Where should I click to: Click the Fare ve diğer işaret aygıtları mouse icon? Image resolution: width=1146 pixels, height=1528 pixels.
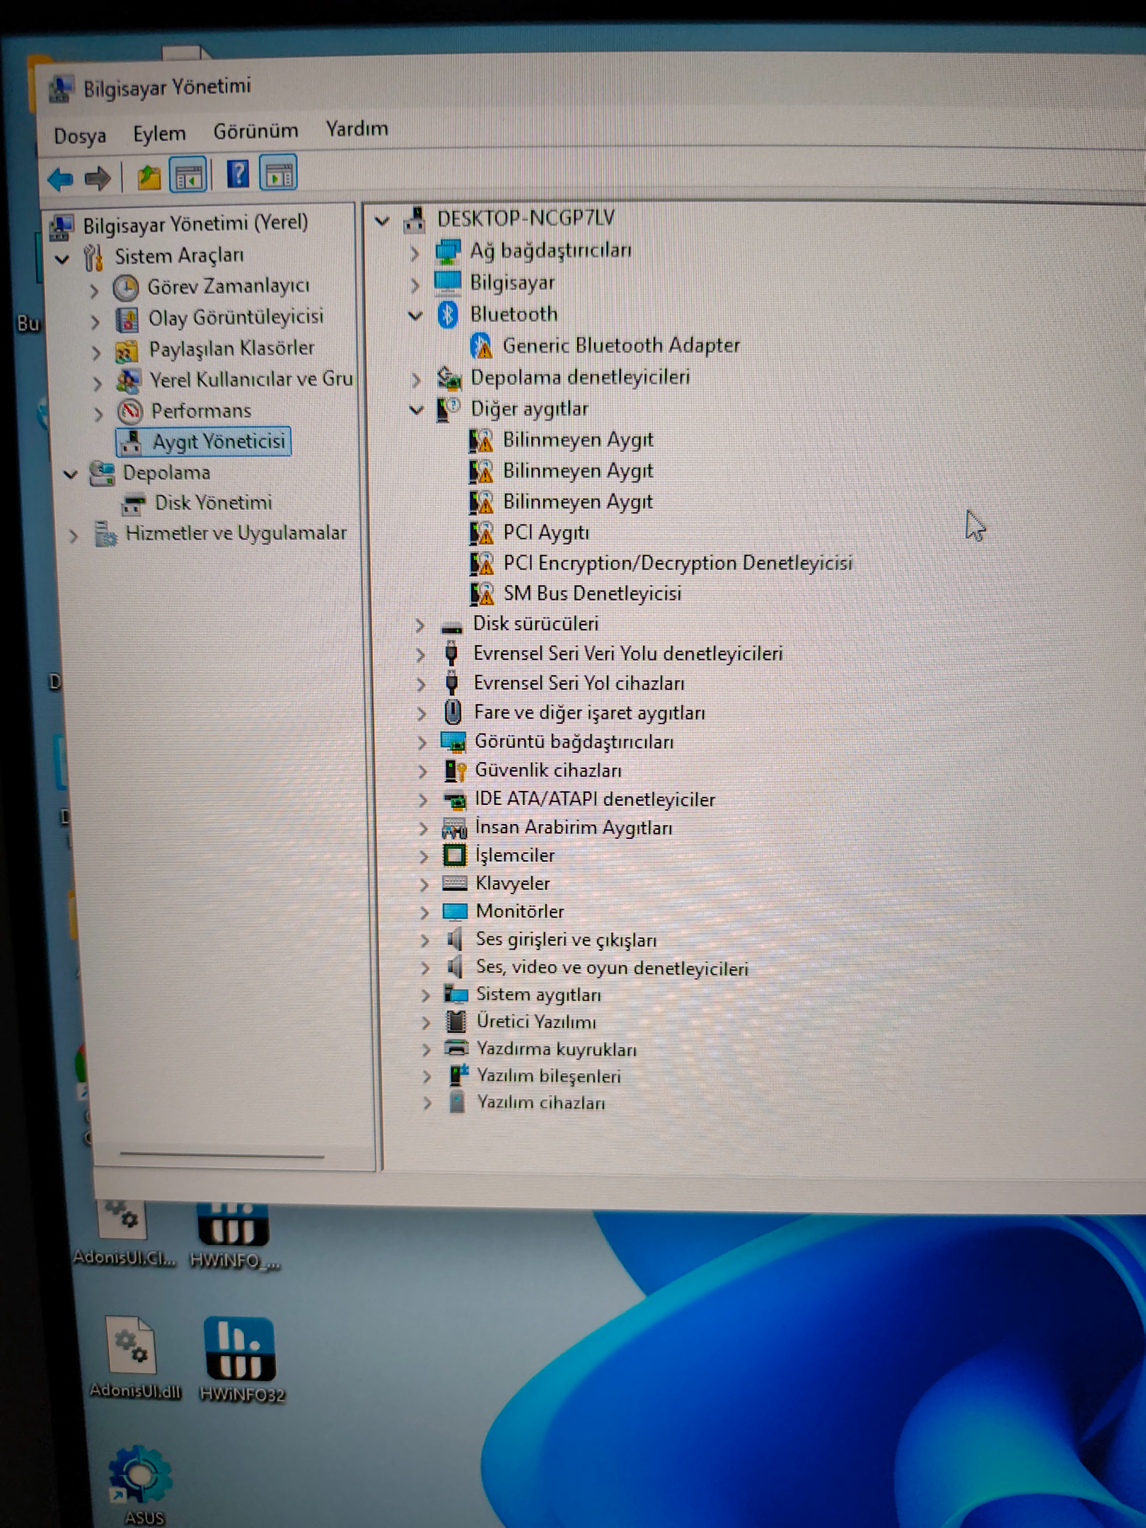pyautogui.click(x=453, y=712)
